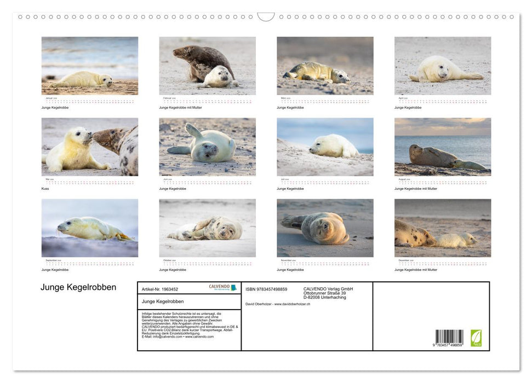Viewport: 532px width, 383px height.
Task: Click the barcode at bottom right
Action: coord(449,338)
